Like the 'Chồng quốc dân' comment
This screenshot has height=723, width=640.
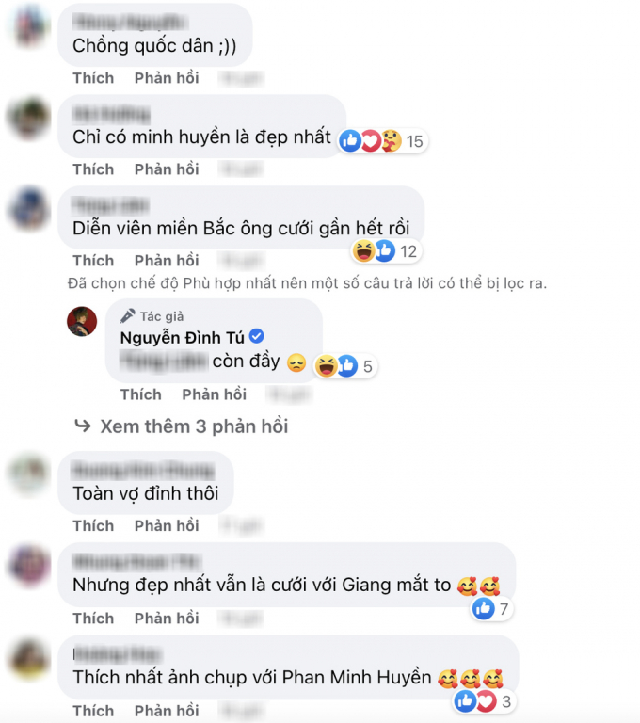[x=93, y=78]
